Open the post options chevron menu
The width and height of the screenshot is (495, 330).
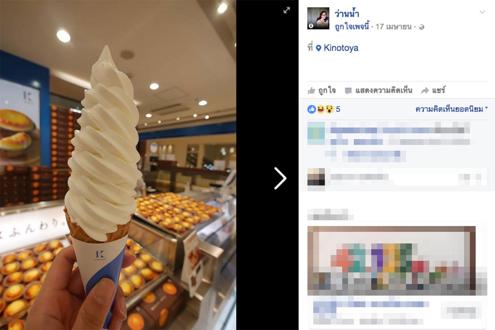point(482,12)
